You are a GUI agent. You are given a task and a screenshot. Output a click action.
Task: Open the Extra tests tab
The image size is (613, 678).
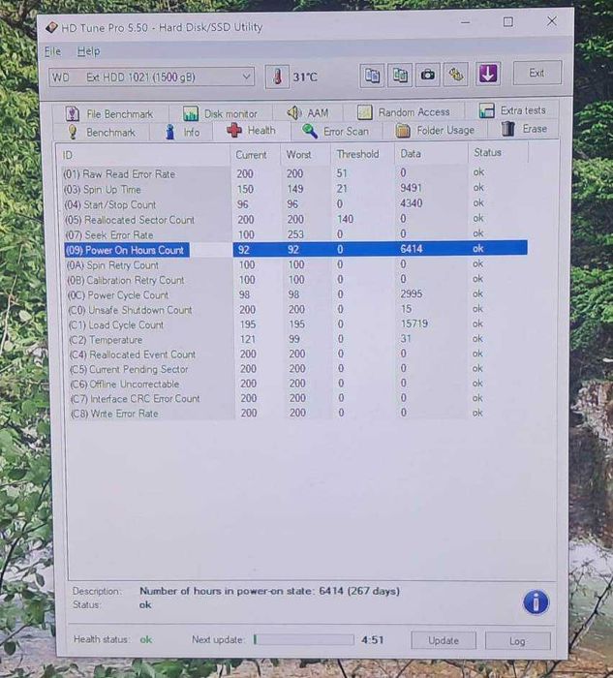pos(512,110)
